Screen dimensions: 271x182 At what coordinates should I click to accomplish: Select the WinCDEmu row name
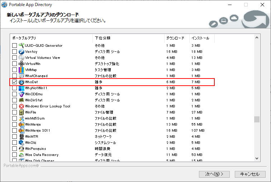pos(34,94)
